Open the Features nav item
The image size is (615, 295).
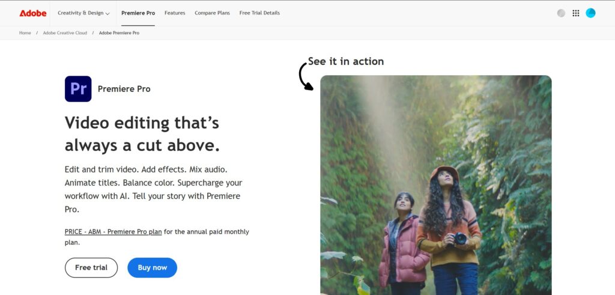tap(175, 13)
